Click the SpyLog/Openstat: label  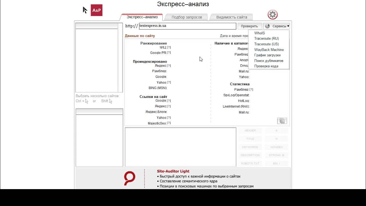[x=236, y=95]
